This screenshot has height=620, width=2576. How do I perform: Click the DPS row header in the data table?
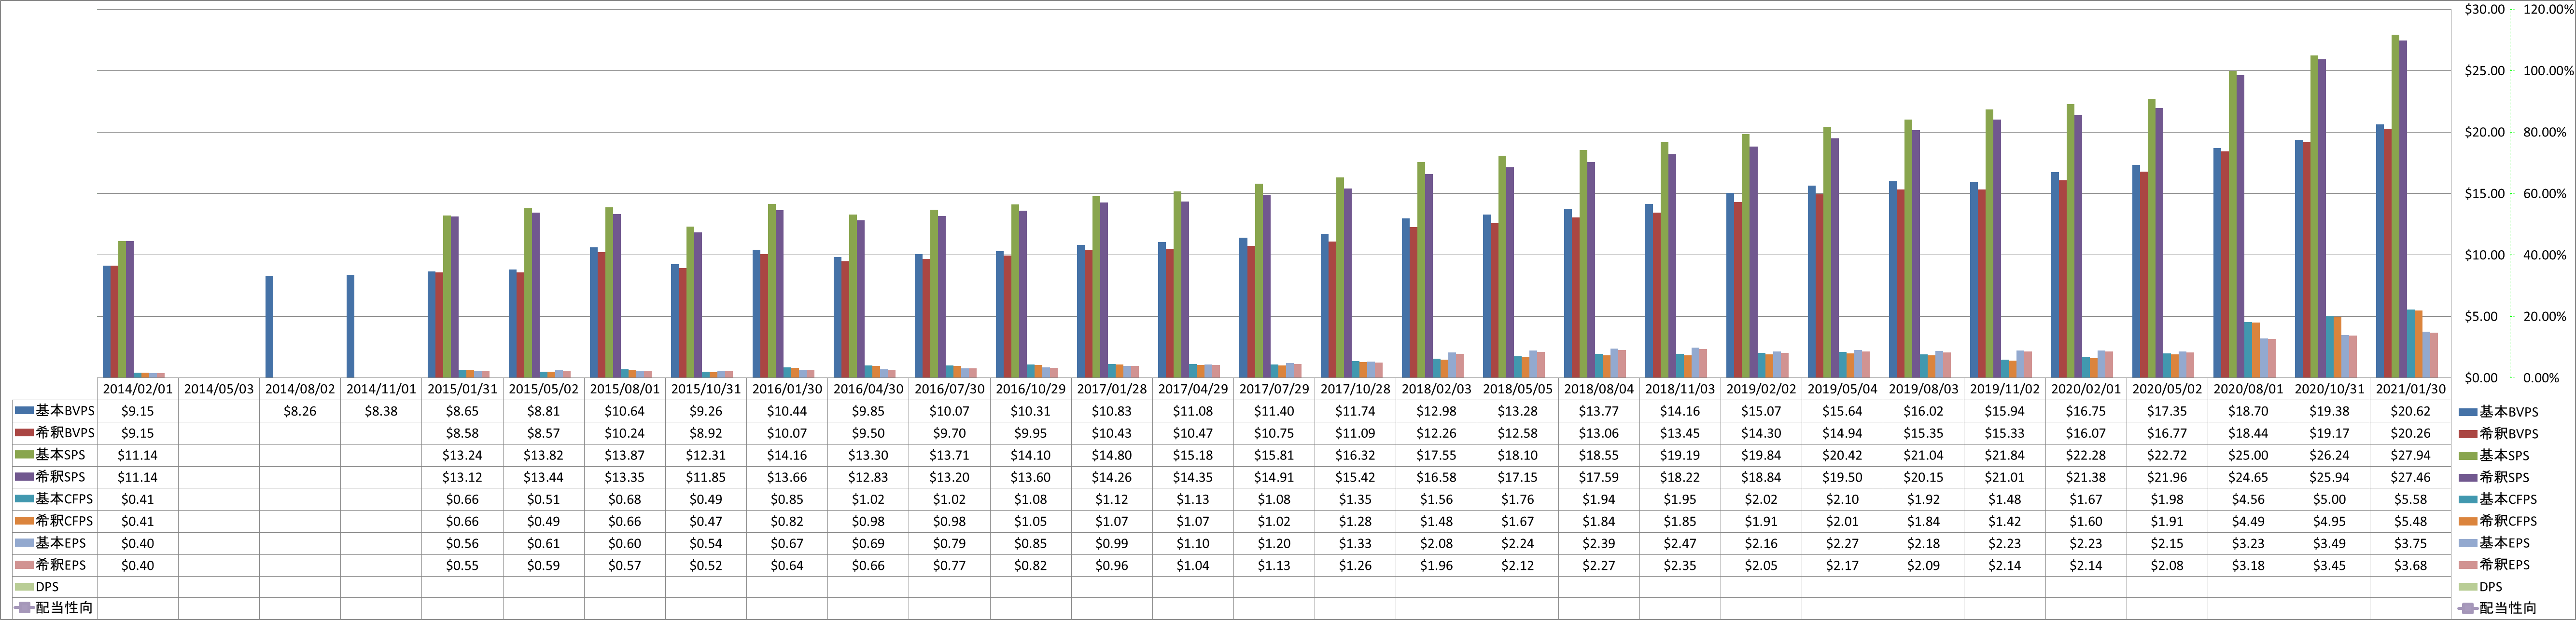pos(55,587)
